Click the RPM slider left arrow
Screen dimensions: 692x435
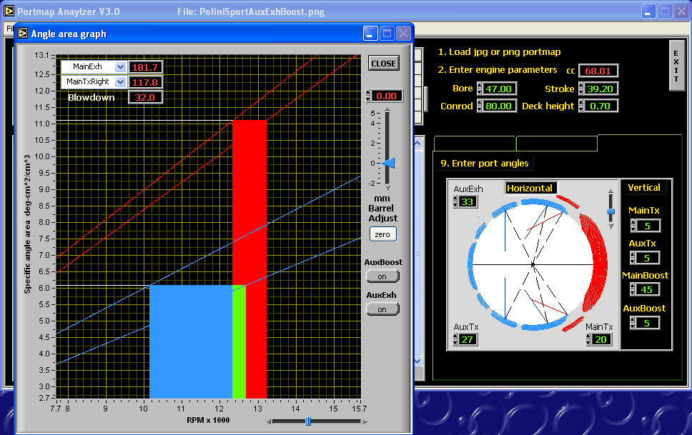[270, 421]
